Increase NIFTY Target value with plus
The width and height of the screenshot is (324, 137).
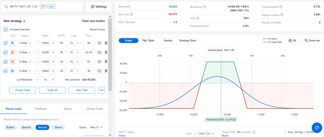[x=213, y=134]
